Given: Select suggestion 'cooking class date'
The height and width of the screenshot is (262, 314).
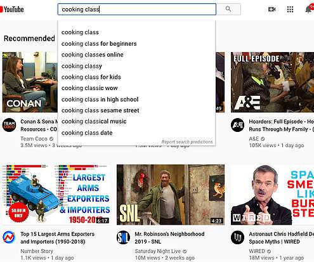Looking at the screenshot, I should [136, 133].
